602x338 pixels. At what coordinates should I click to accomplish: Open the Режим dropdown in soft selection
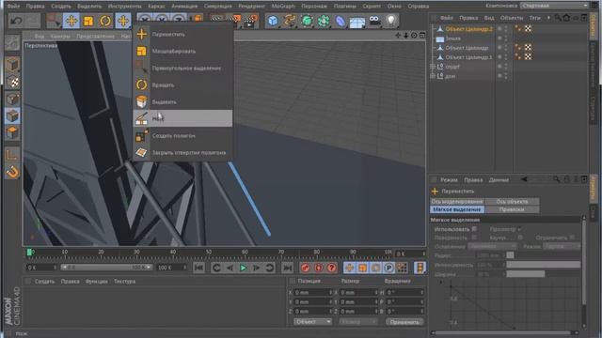[x=561, y=246]
